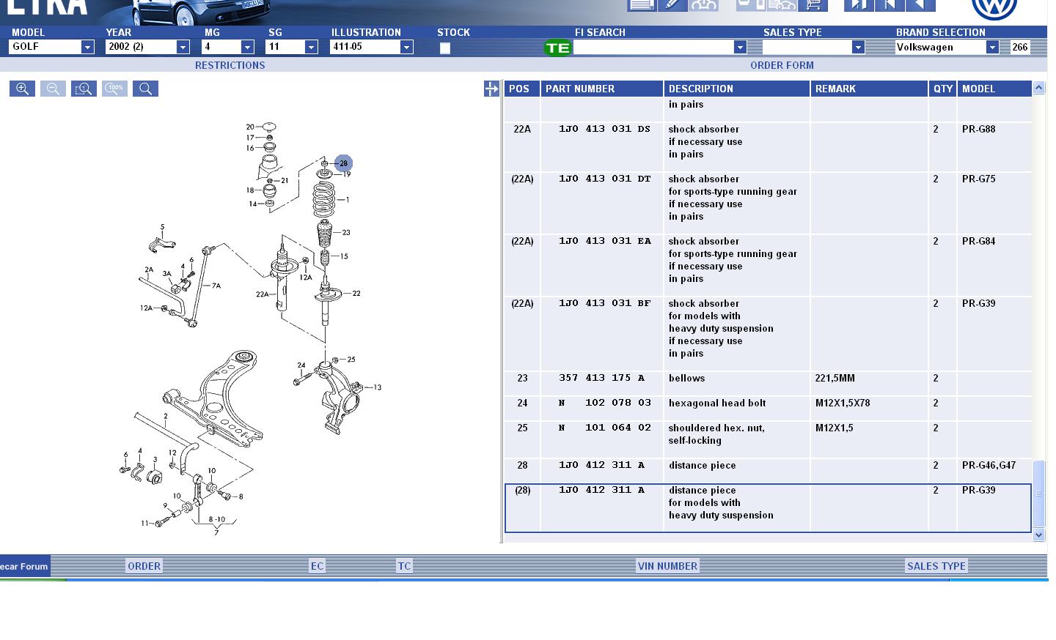Screen dimensions: 1056x640
Task: Click the QTY column header
Action: tap(943, 89)
